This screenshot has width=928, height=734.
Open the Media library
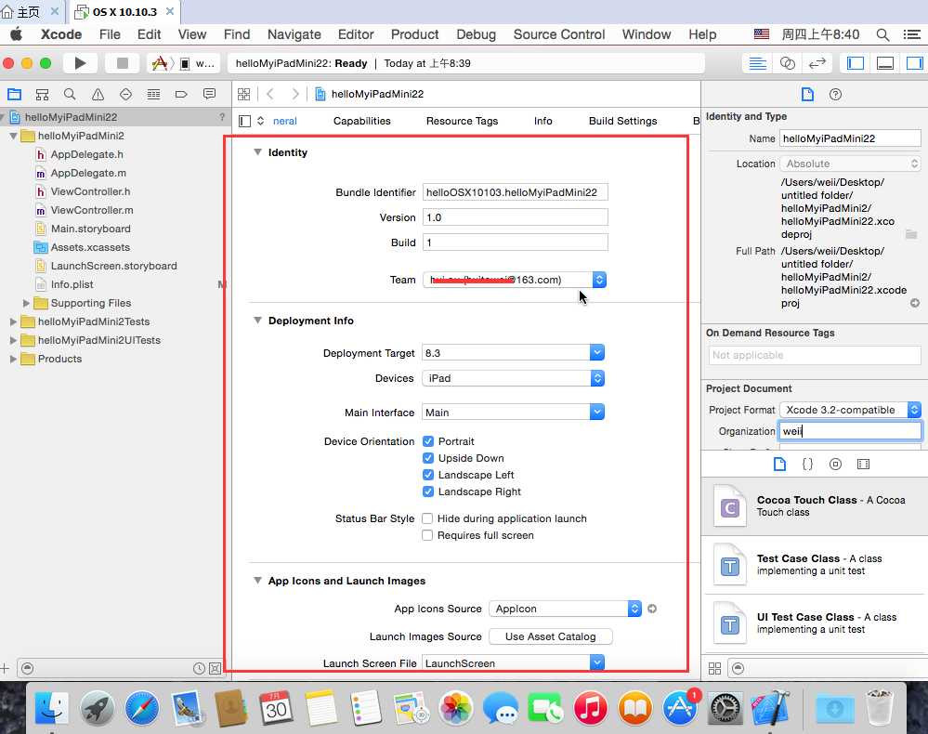(863, 464)
